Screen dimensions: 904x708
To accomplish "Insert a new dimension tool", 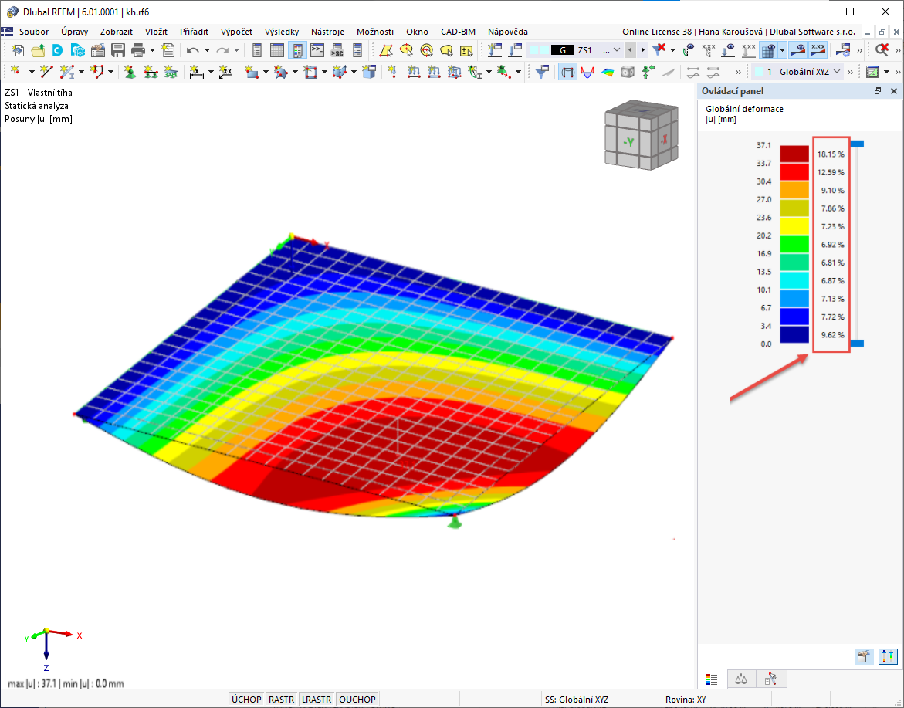I will tap(197, 72).
